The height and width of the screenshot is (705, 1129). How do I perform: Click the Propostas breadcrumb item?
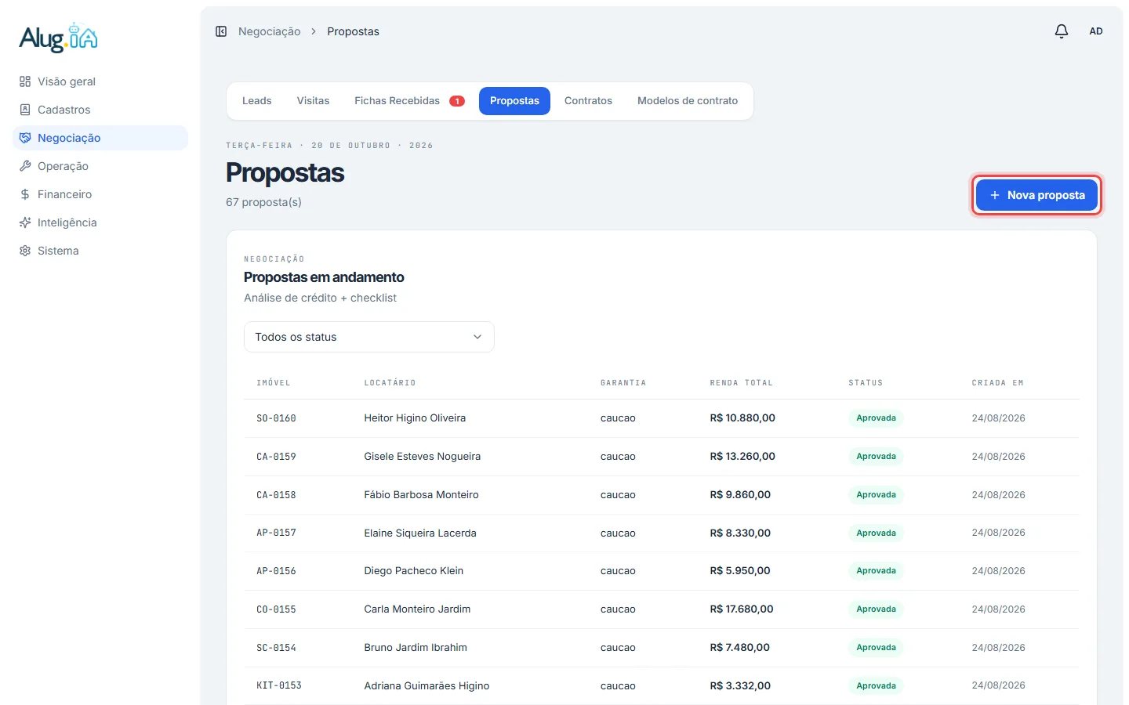pos(353,31)
